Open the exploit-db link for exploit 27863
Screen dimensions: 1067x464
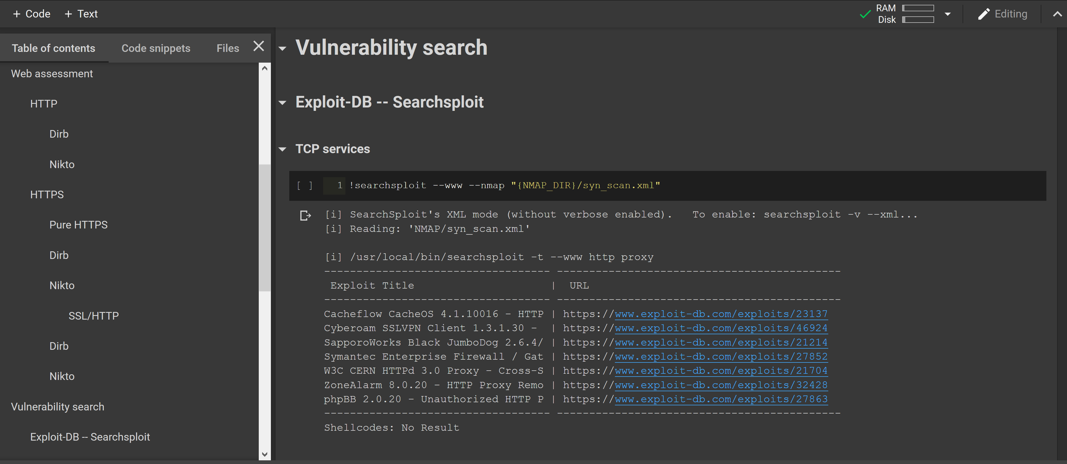click(721, 399)
